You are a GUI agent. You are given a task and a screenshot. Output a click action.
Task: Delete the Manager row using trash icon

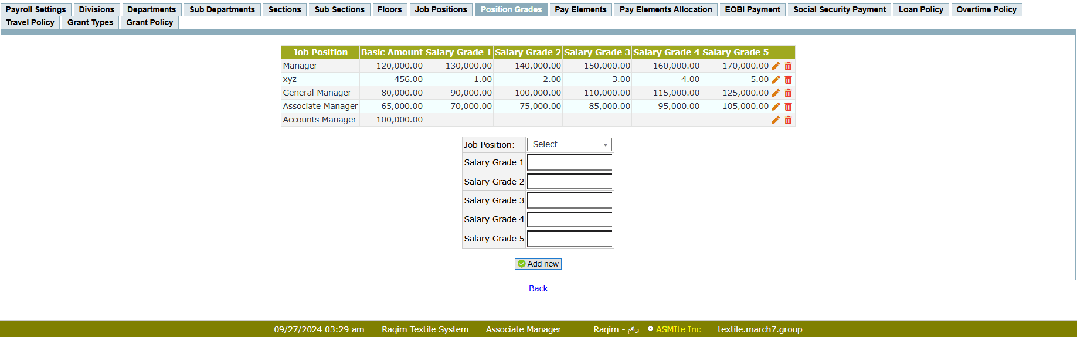[x=788, y=66]
